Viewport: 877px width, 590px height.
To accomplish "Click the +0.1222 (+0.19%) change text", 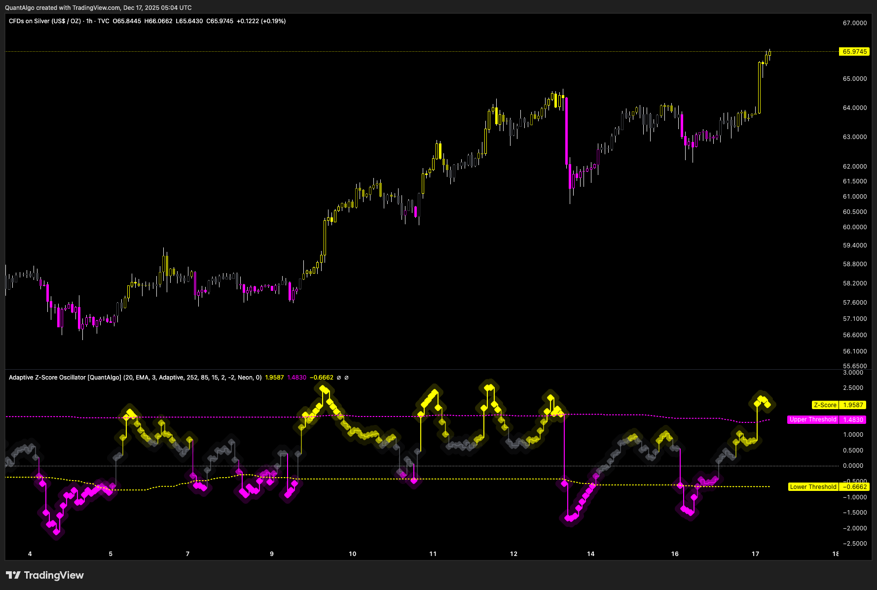I will coord(261,21).
